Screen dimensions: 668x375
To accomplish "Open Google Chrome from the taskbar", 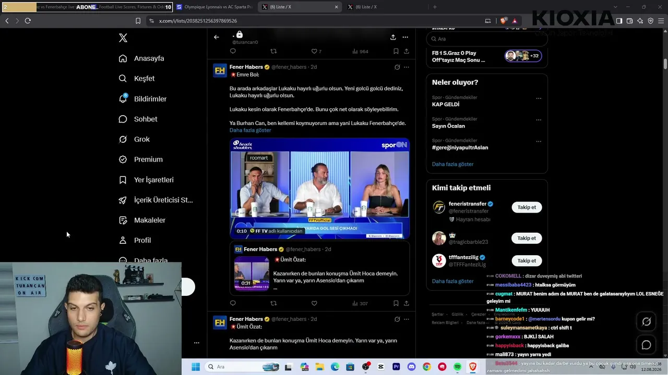I will (x=427, y=367).
